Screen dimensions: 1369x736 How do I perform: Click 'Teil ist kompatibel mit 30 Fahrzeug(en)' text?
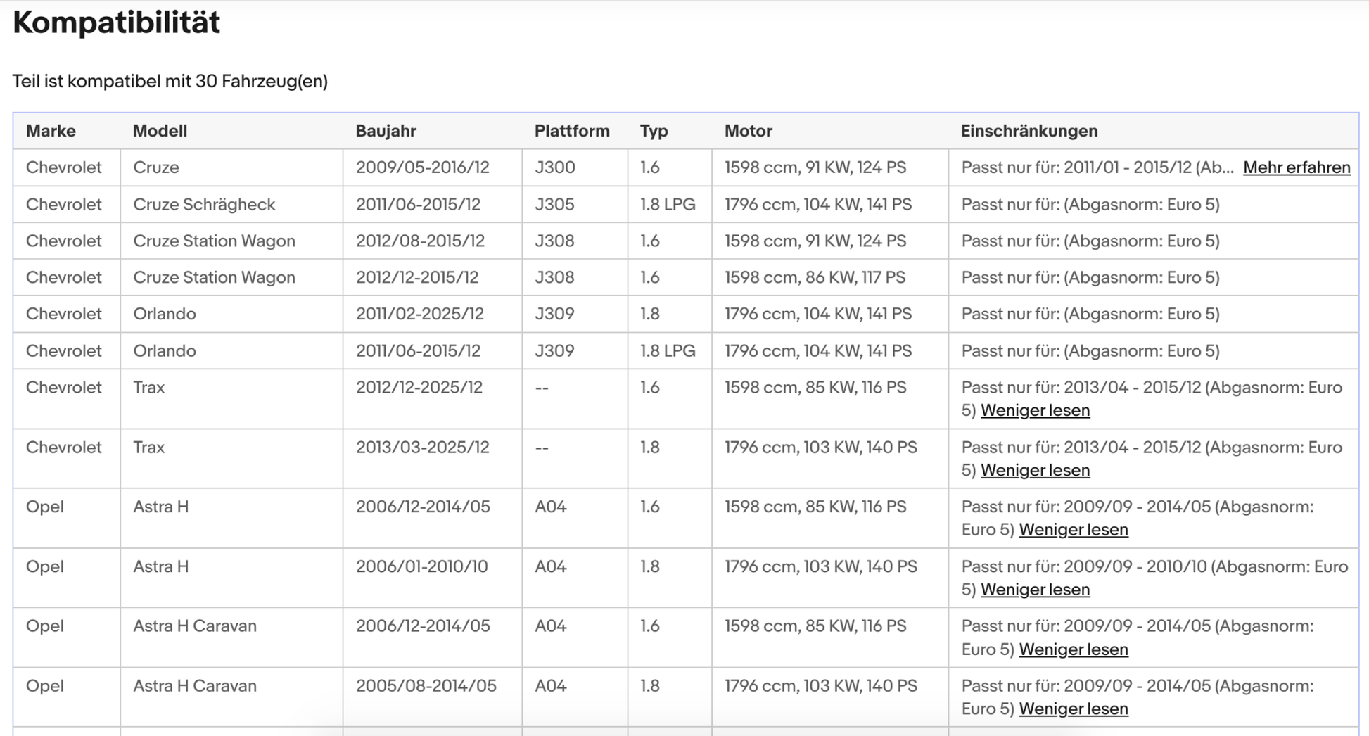(170, 82)
